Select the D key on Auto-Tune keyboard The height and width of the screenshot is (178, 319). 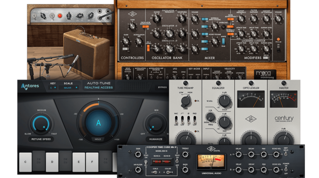[52, 162]
